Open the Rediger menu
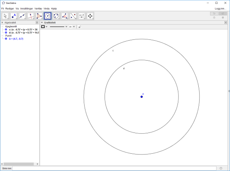Screen dimensions: 230x171 coord(10,9)
